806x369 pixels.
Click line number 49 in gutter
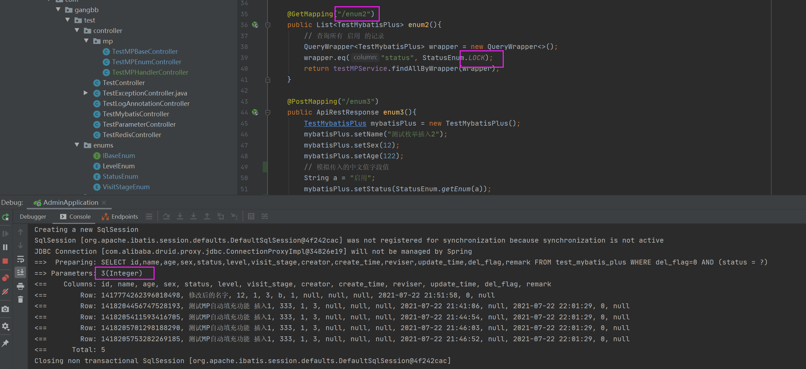(244, 167)
